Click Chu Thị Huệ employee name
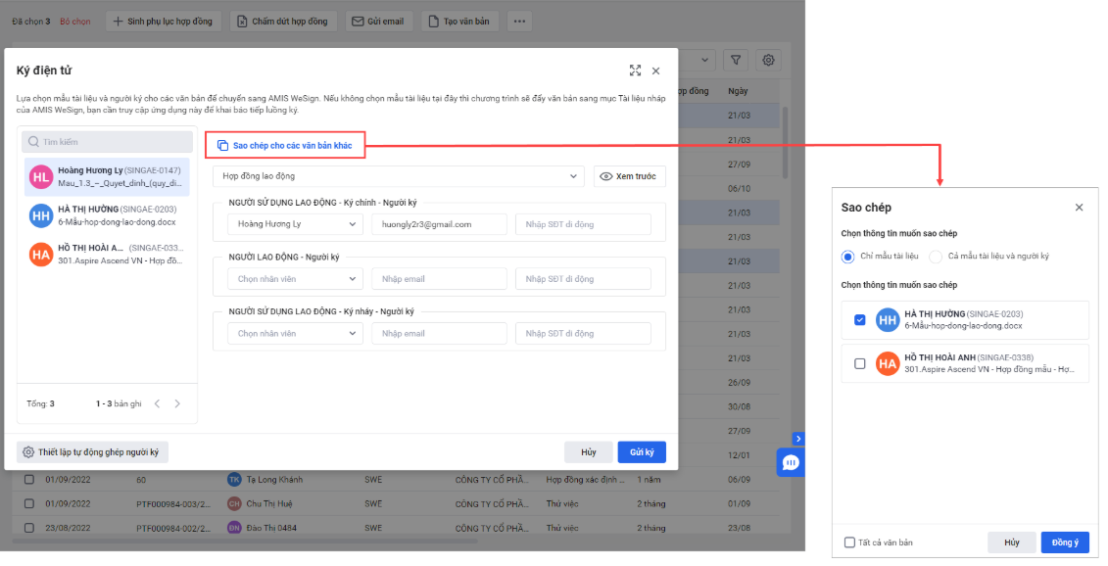This screenshot has width=1108, height=566. pyautogui.click(x=269, y=503)
